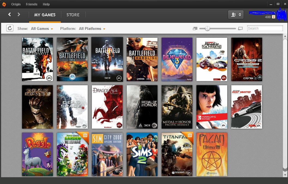Click calendar badge on Titanfall tile
The height and width of the screenshot is (184, 288).
click(190, 135)
